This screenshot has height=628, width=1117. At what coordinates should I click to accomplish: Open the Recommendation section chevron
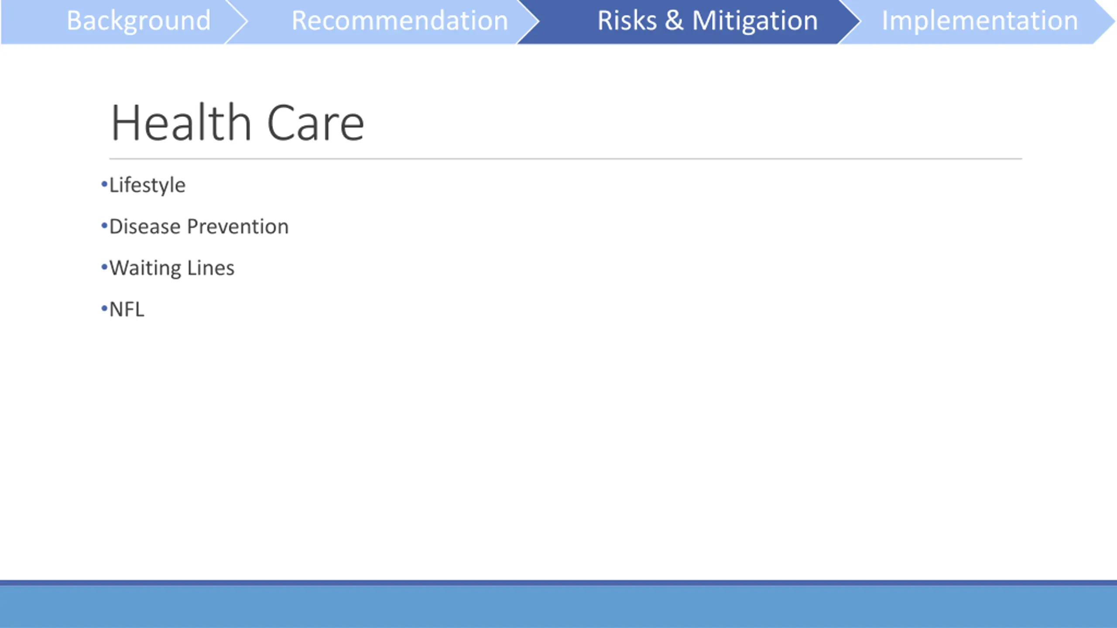point(388,21)
